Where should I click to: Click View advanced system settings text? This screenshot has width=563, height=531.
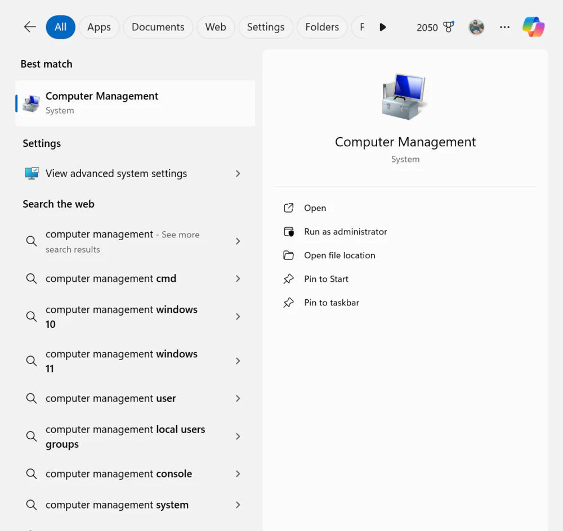click(116, 174)
